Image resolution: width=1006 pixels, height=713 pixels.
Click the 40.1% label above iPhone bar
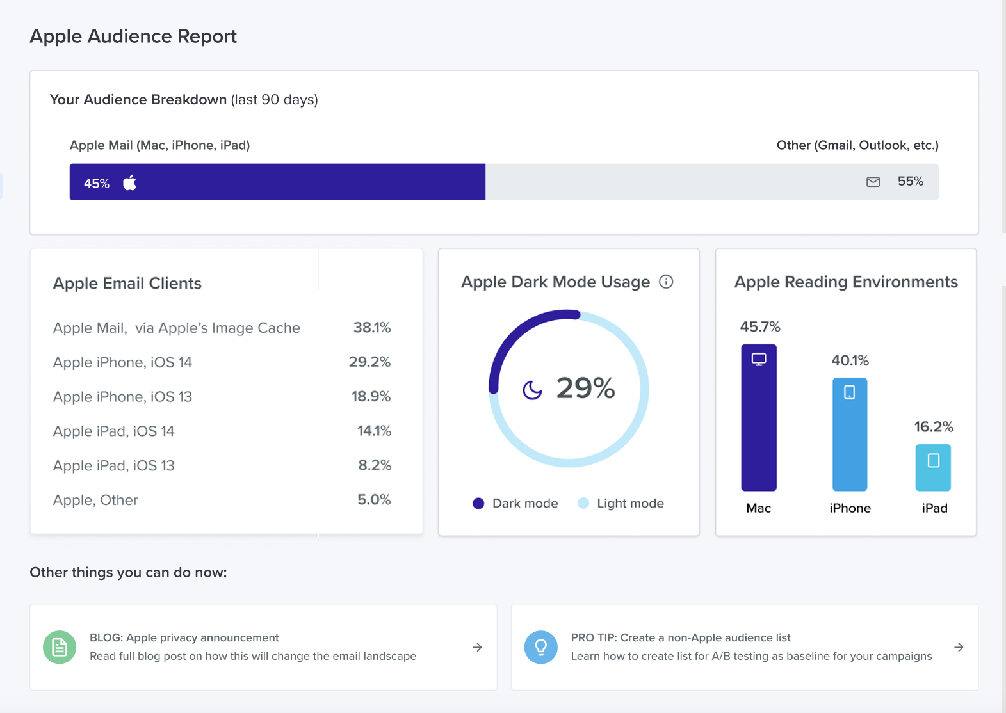[850, 360]
